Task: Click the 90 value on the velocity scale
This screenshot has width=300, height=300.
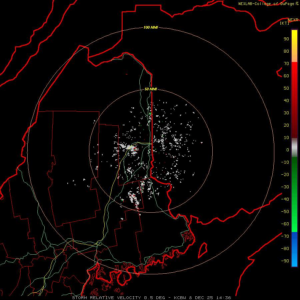Action: coord(286,39)
